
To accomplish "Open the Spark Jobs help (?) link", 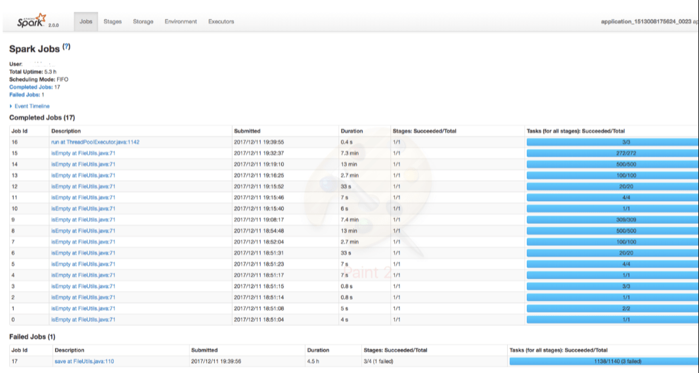I will (x=66, y=47).
